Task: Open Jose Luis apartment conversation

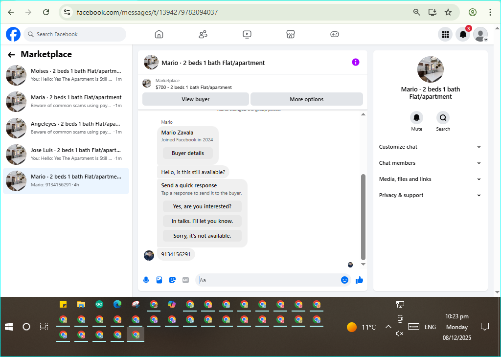Action: pos(66,155)
